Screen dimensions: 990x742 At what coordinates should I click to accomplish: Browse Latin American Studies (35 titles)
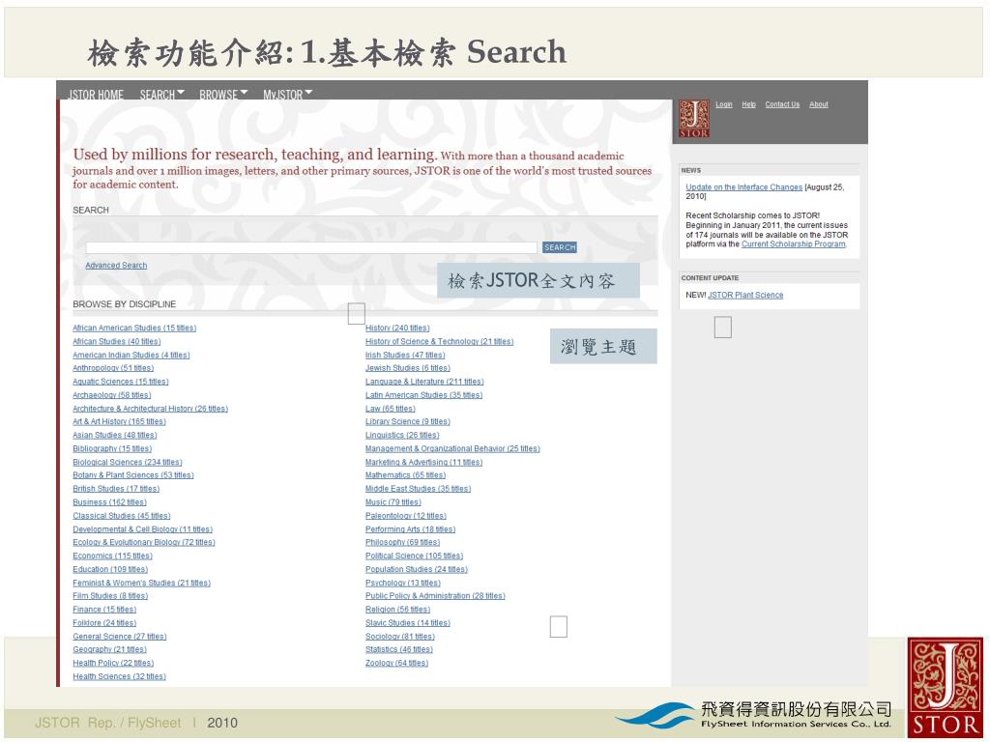423,395
